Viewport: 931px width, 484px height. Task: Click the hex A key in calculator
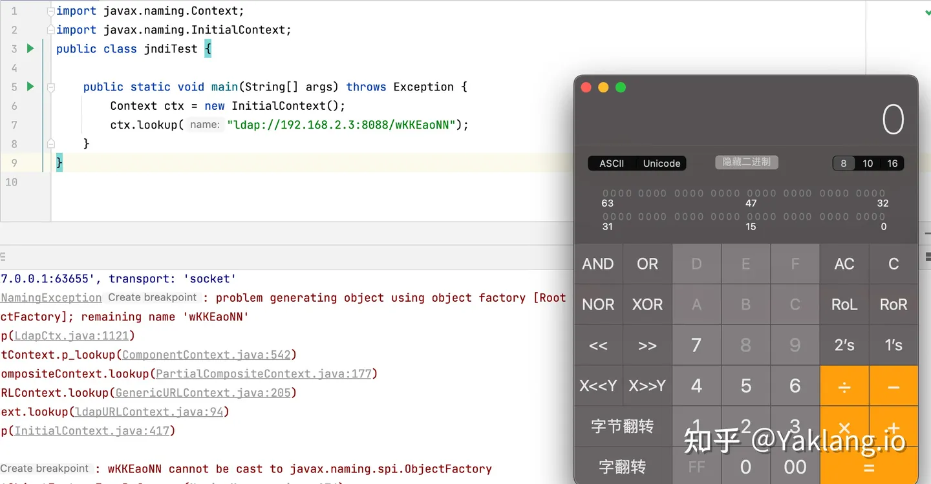pyautogui.click(x=696, y=304)
